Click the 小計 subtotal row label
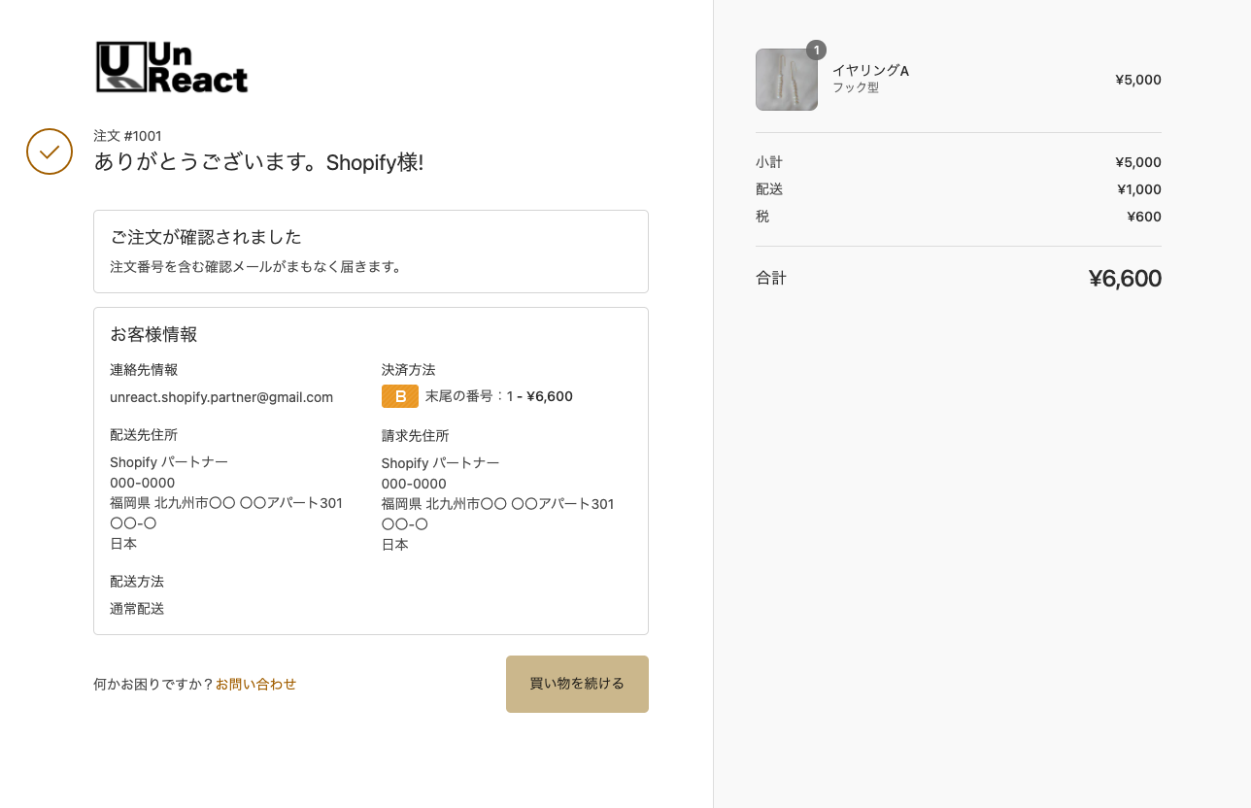This screenshot has height=808, width=1251. coord(769,162)
